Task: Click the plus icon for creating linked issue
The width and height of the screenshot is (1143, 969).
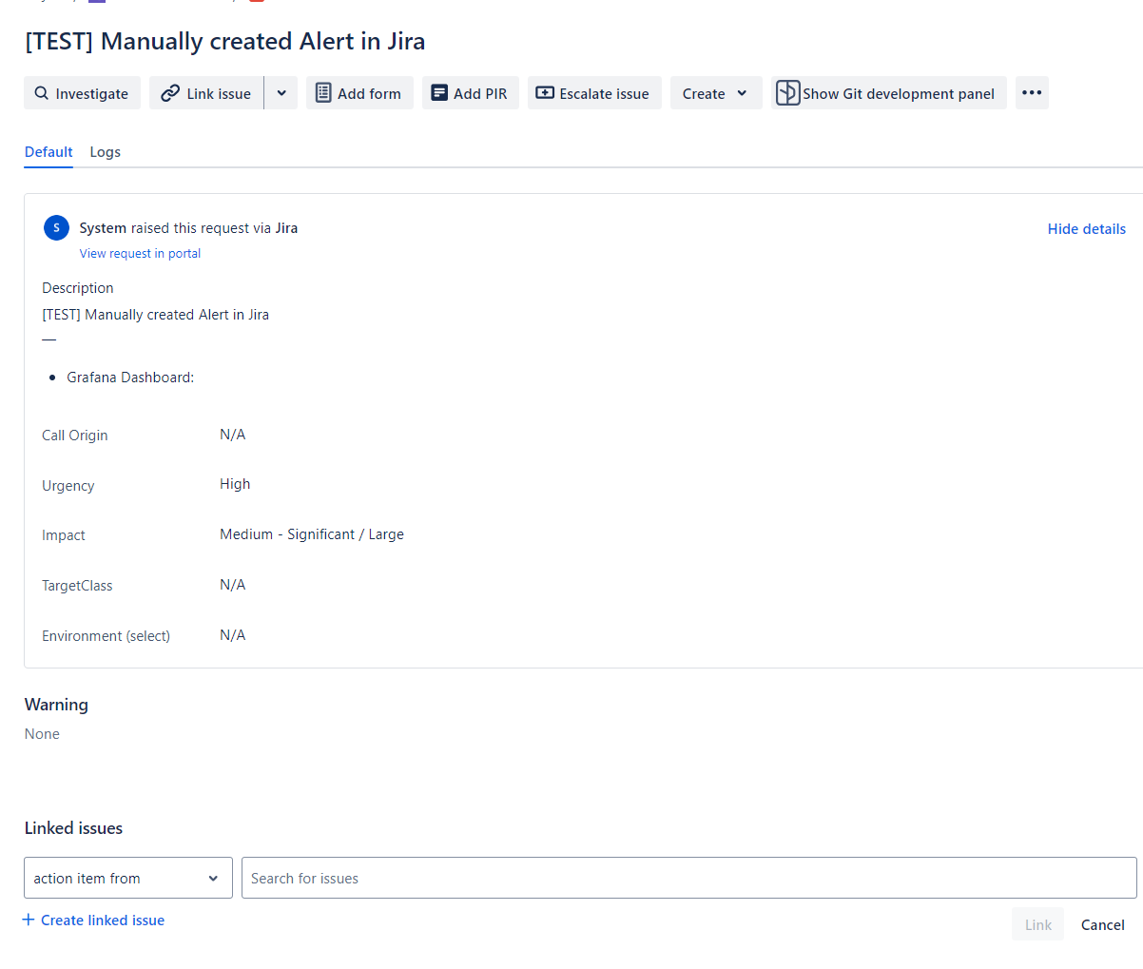Action: [29, 920]
